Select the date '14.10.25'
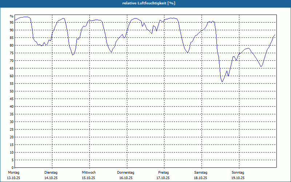This screenshot has width=291, height=182. (51, 178)
